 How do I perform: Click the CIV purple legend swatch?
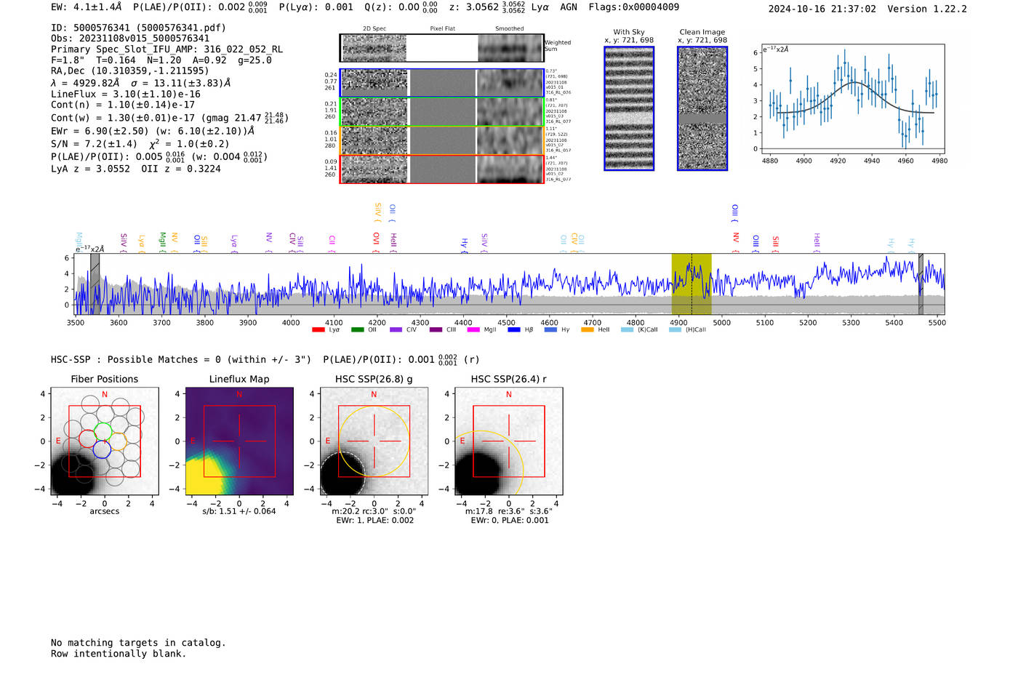396,330
